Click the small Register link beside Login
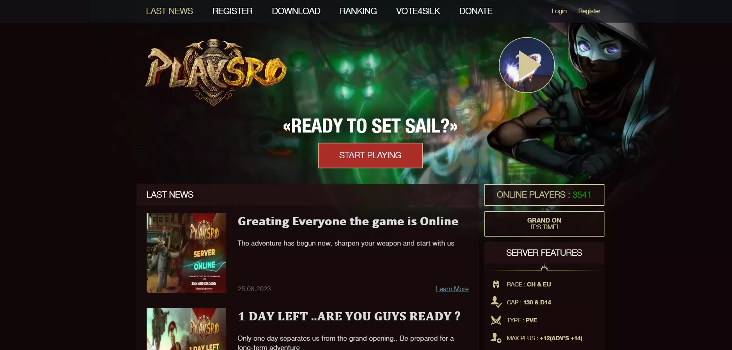 click(589, 11)
